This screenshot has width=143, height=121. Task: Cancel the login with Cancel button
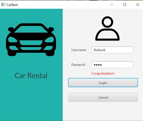(x=103, y=97)
